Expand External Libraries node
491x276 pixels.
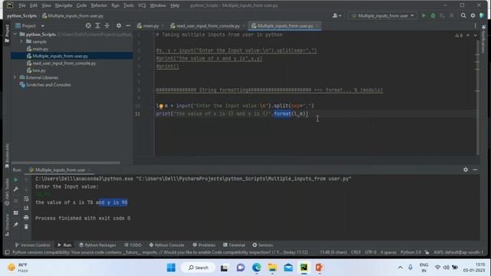pyautogui.click(x=15, y=77)
